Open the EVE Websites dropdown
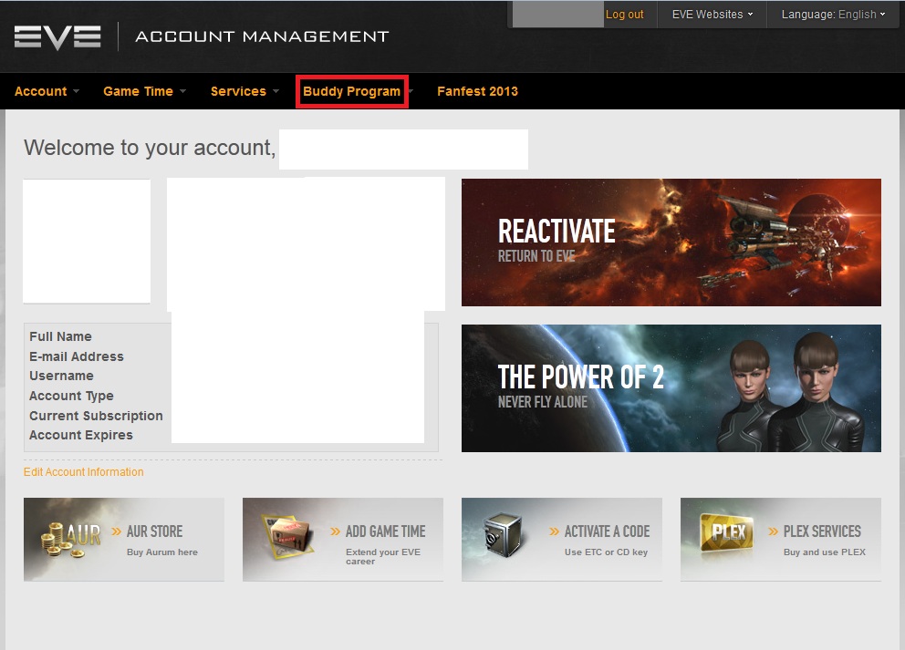This screenshot has height=650, width=905. point(713,15)
